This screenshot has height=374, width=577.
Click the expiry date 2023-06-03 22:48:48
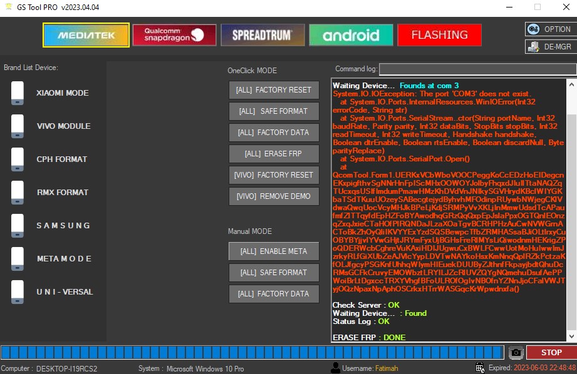pyautogui.click(x=544, y=368)
